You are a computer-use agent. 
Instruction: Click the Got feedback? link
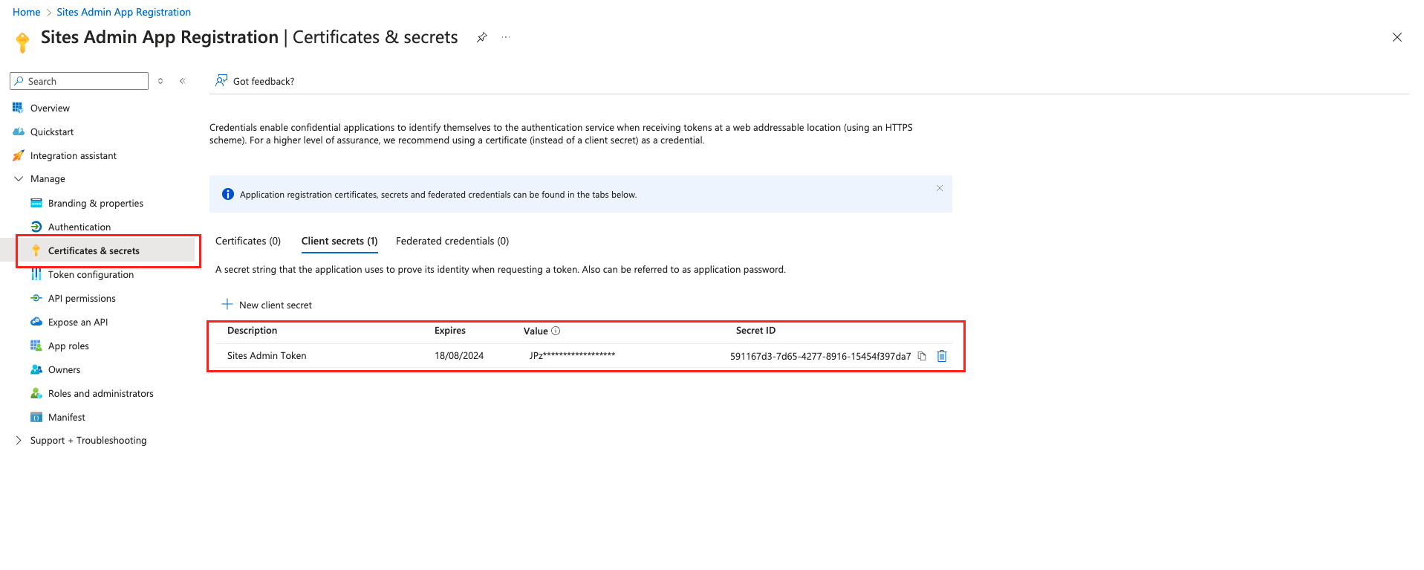(x=264, y=82)
